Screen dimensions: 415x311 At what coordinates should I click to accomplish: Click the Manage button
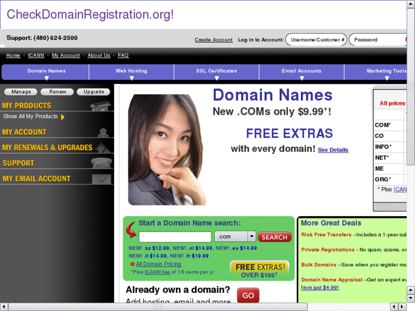[x=21, y=91]
